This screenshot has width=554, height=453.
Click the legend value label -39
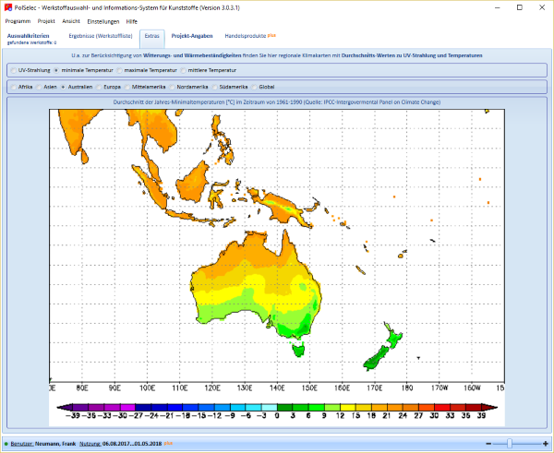pos(73,415)
